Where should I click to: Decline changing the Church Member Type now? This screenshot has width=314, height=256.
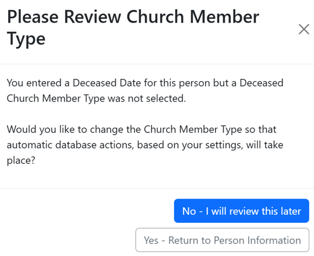pos(242,211)
